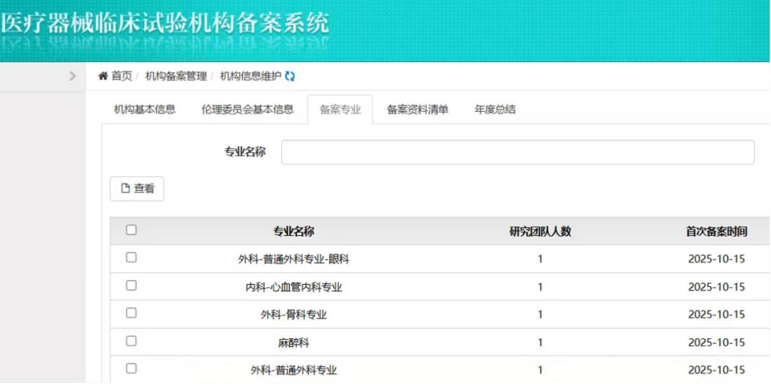771x384 pixels.
Task: Click the blue refresh icon beside 机构信息维护
Action: [290, 76]
